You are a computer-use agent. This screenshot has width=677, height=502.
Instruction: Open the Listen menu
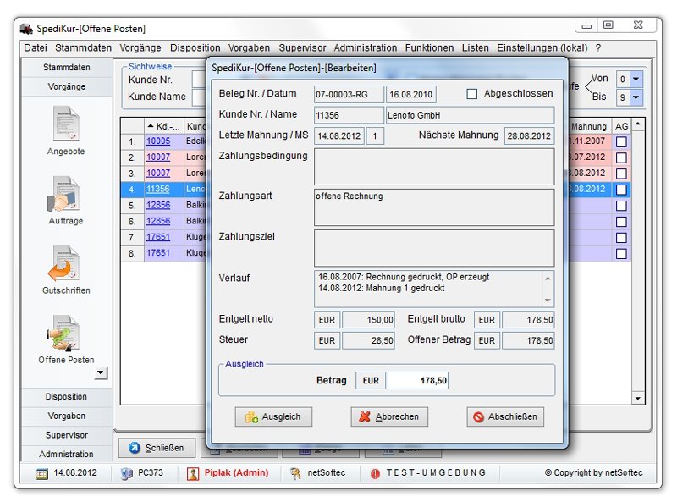[x=476, y=48]
